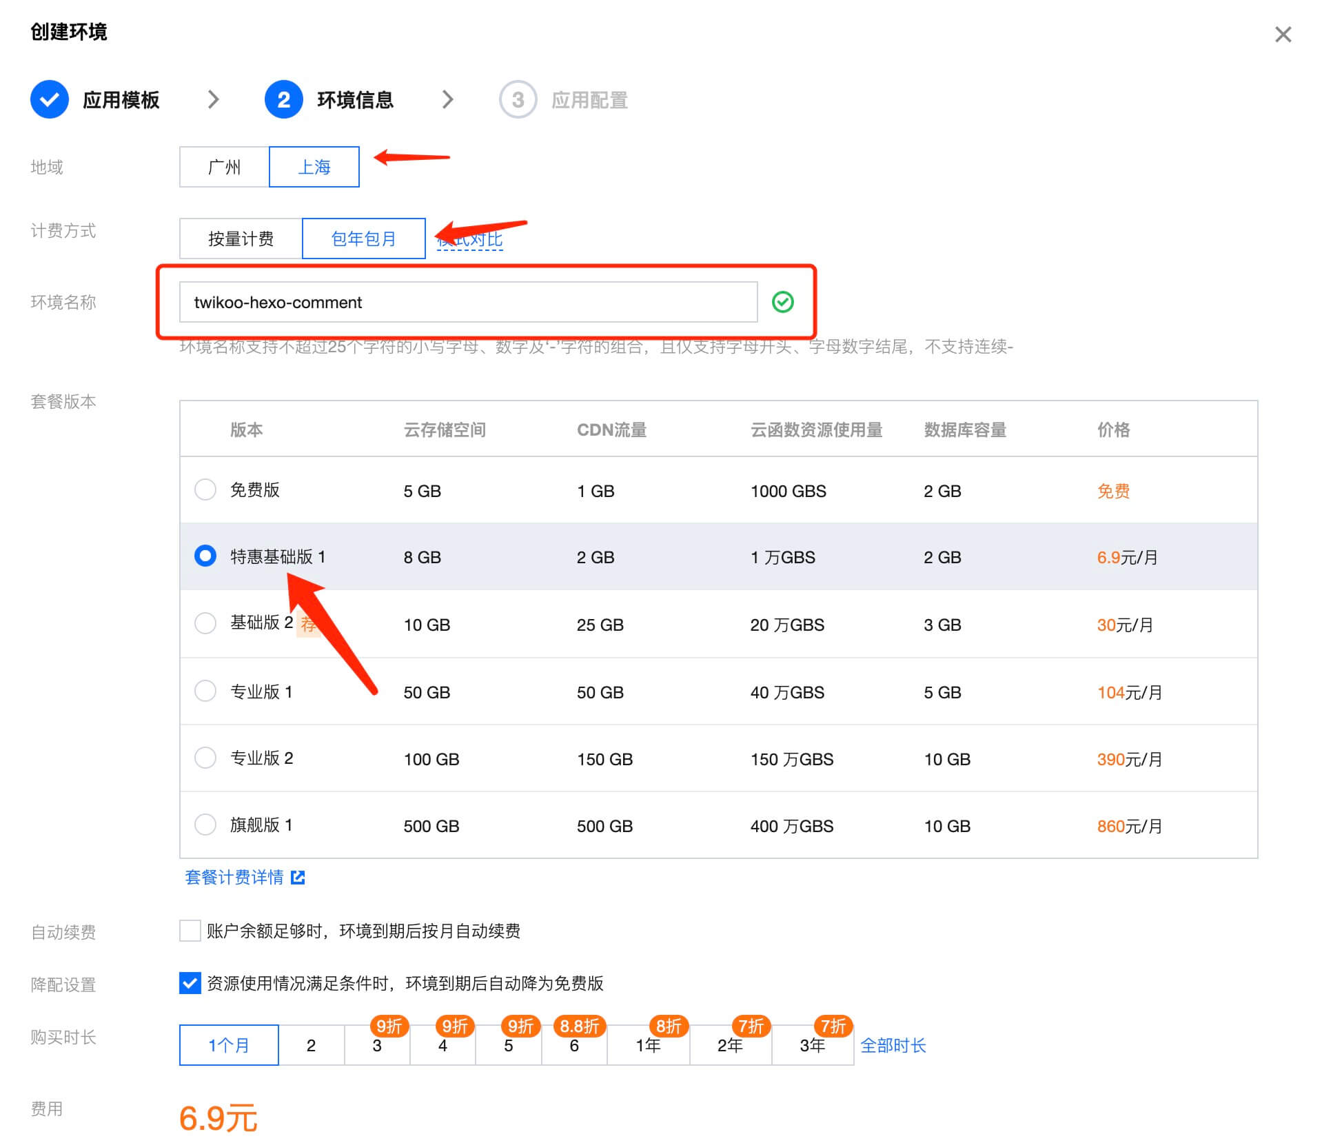Screen dimensions: 1322x1143
Task: Select 5 months purchase duration
Action: pos(509,1045)
